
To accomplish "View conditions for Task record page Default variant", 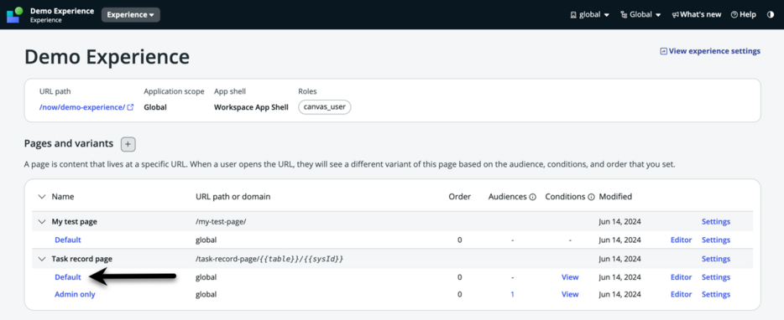I will (x=570, y=277).
